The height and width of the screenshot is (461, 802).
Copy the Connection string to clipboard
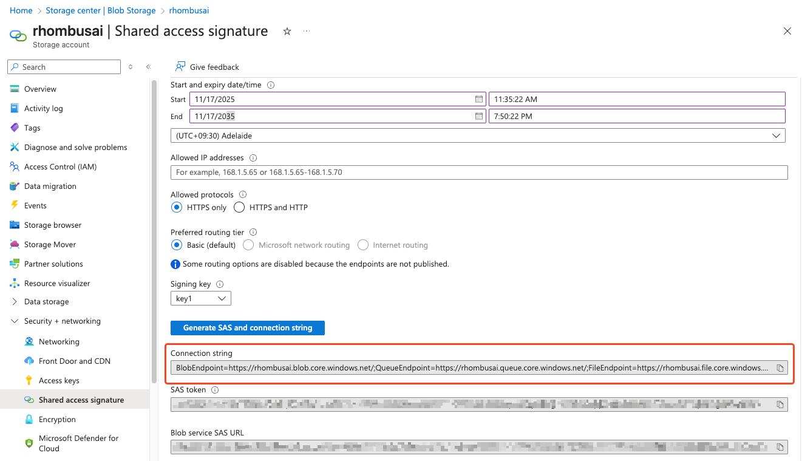780,367
